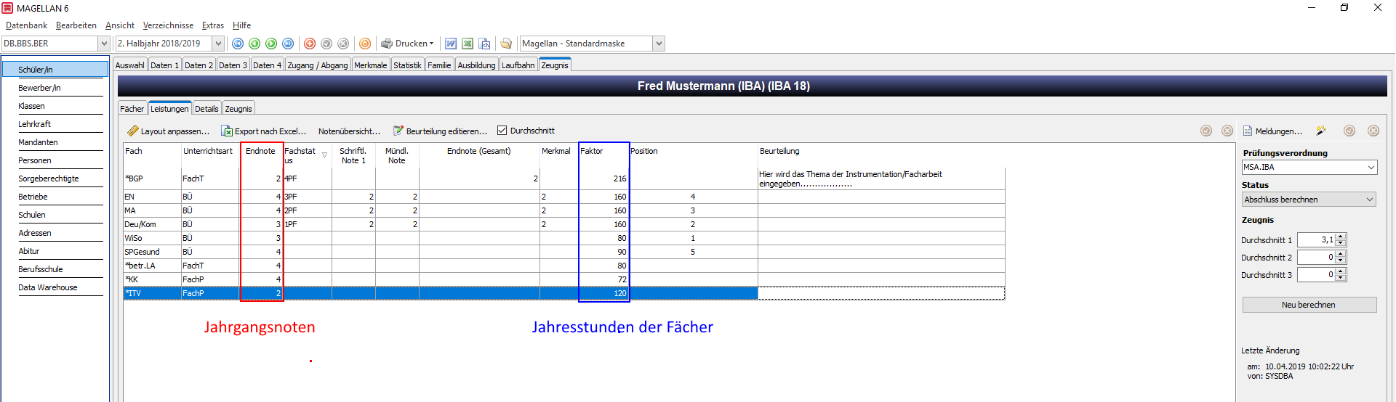Select the SPGesund row
The width and height of the screenshot is (1396, 402).
(564, 252)
